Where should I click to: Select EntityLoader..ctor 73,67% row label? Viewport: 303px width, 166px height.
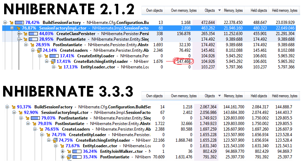[100, 146]
